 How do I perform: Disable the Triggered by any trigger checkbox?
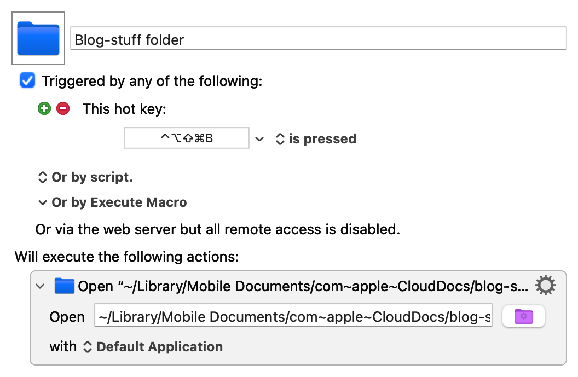pos(27,80)
